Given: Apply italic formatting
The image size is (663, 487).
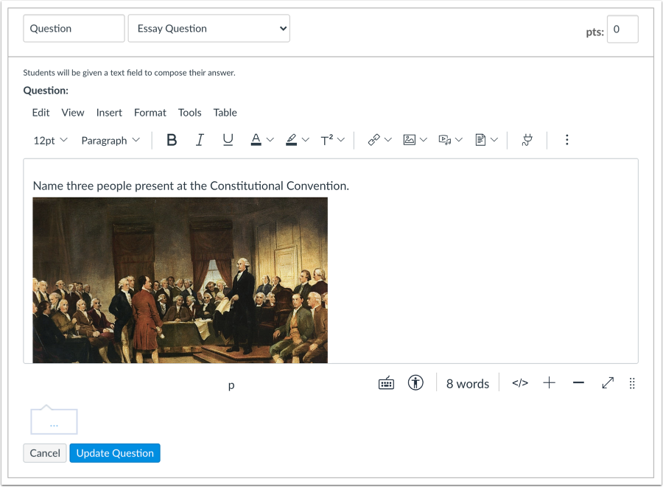Looking at the screenshot, I should click(200, 140).
